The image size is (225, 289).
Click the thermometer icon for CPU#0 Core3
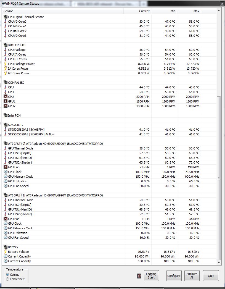tap(6, 36)
